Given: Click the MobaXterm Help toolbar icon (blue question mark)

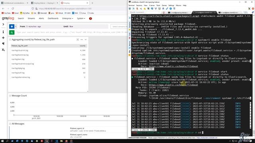Looking at the screenshot, I should click(171, 9).
